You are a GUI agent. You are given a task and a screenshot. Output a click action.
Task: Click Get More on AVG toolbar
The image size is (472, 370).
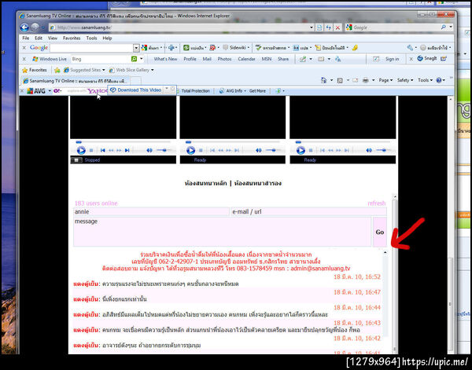click(x=257, y=91)
